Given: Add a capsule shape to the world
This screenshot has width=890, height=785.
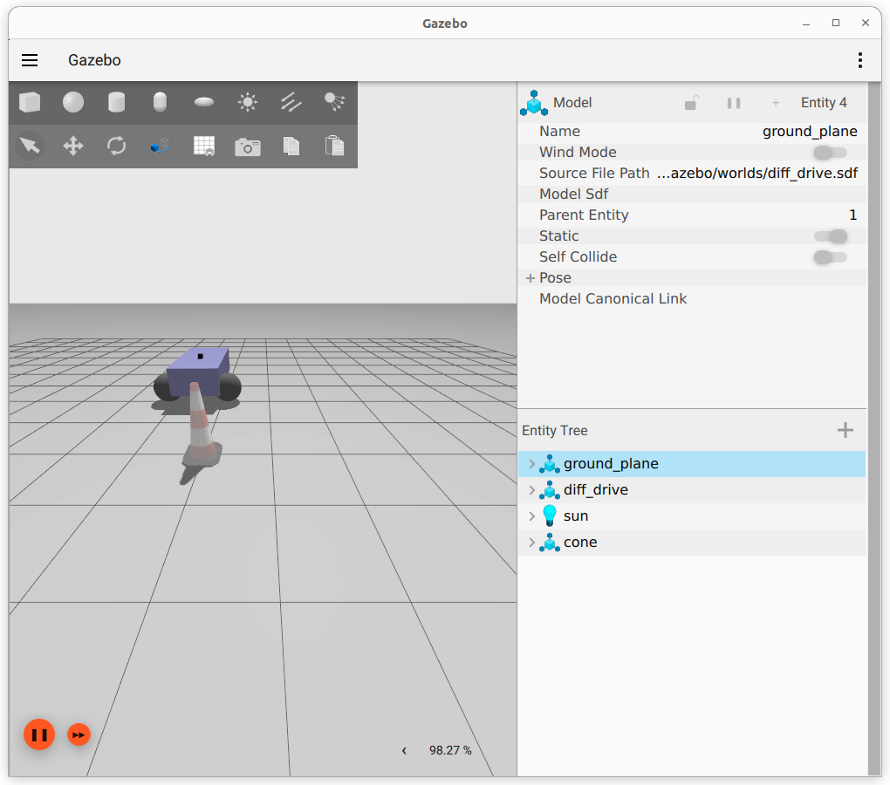Looking at the screenshot, I should (160, 103).
